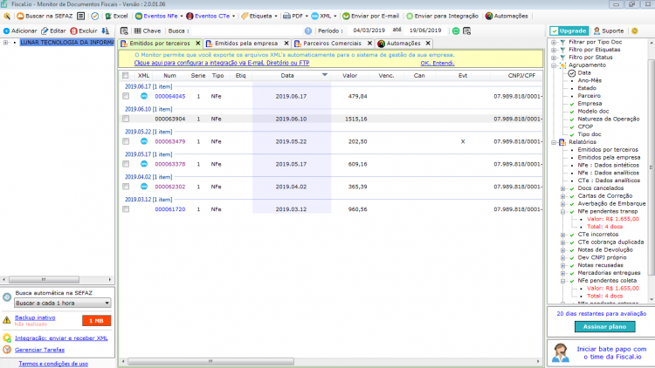Open the Gerenciar Tarefas link
Screen dimensions: 655x368
click(39, 350)
